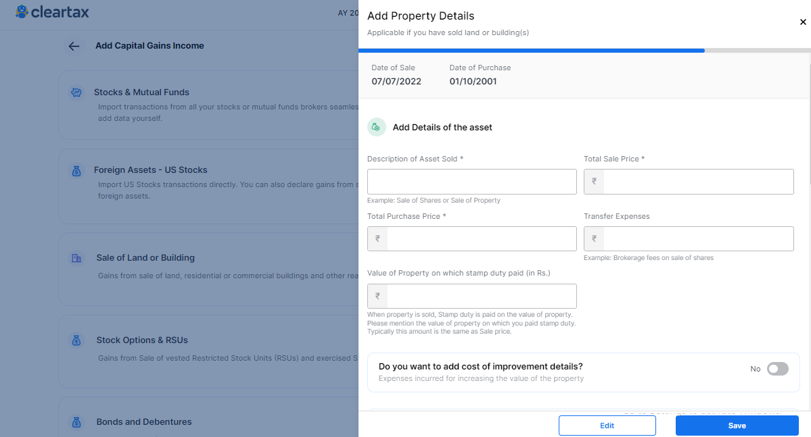Close the Add Property Details panel
The height and width of the screenshot is (437, 811).
click(803, 22)
